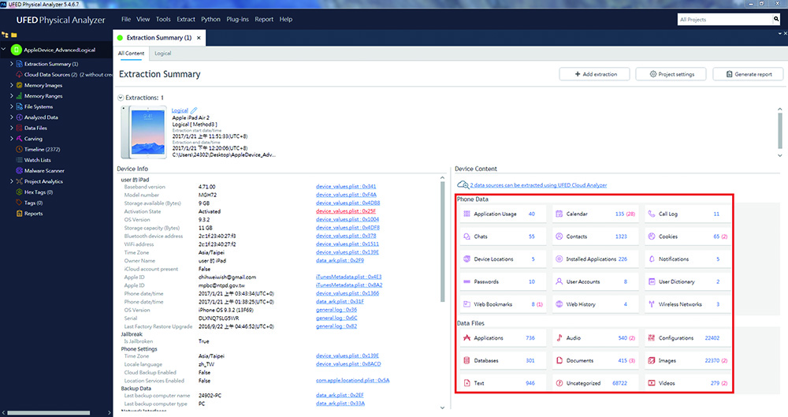Click the sidebar horizontal scrollbar
Viewport: 788px width, 417px height.
(49, 412)
